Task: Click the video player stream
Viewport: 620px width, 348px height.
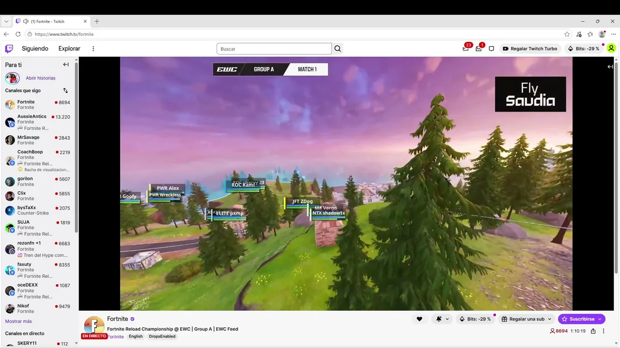Action: coord(346,184)
